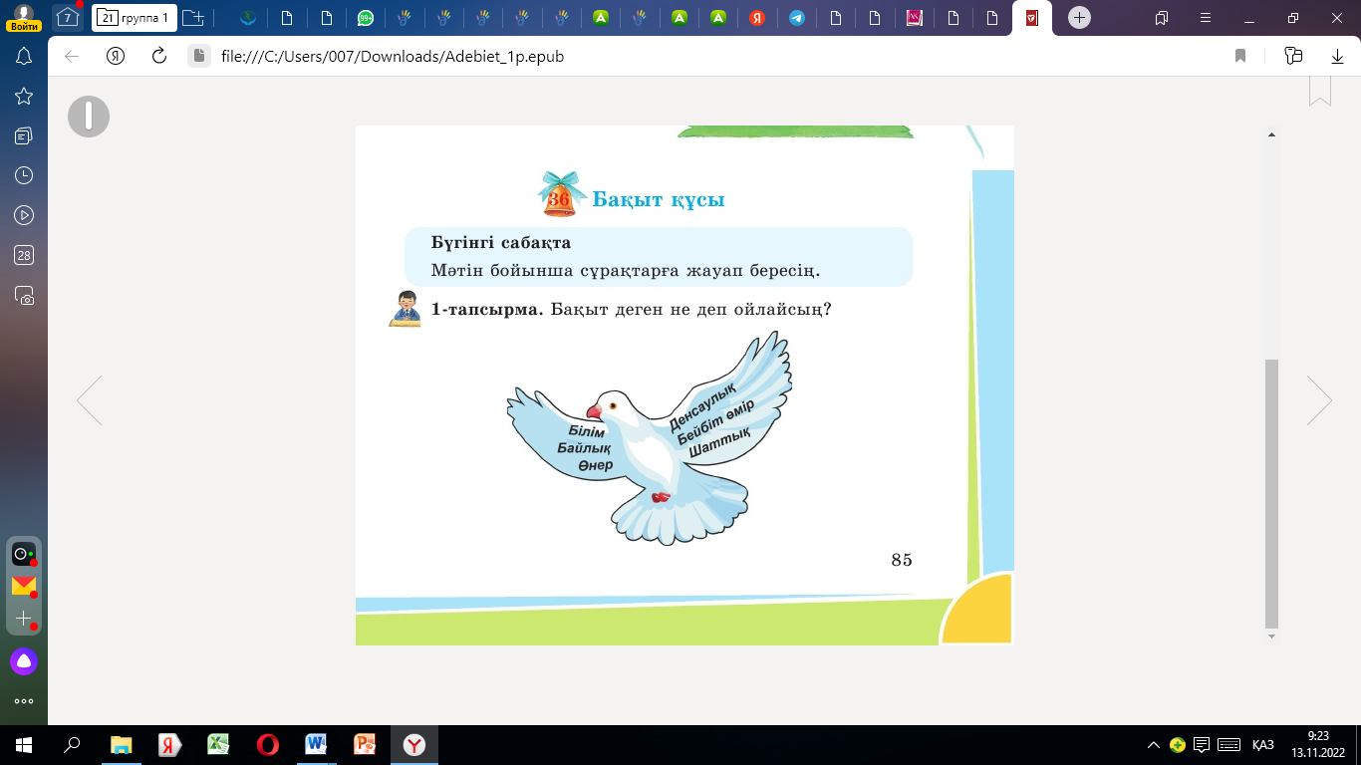Switch the ҚАЗ keyboard language indicator
Viewport: 1361px width, 765px height.
tap(1262, 744)
